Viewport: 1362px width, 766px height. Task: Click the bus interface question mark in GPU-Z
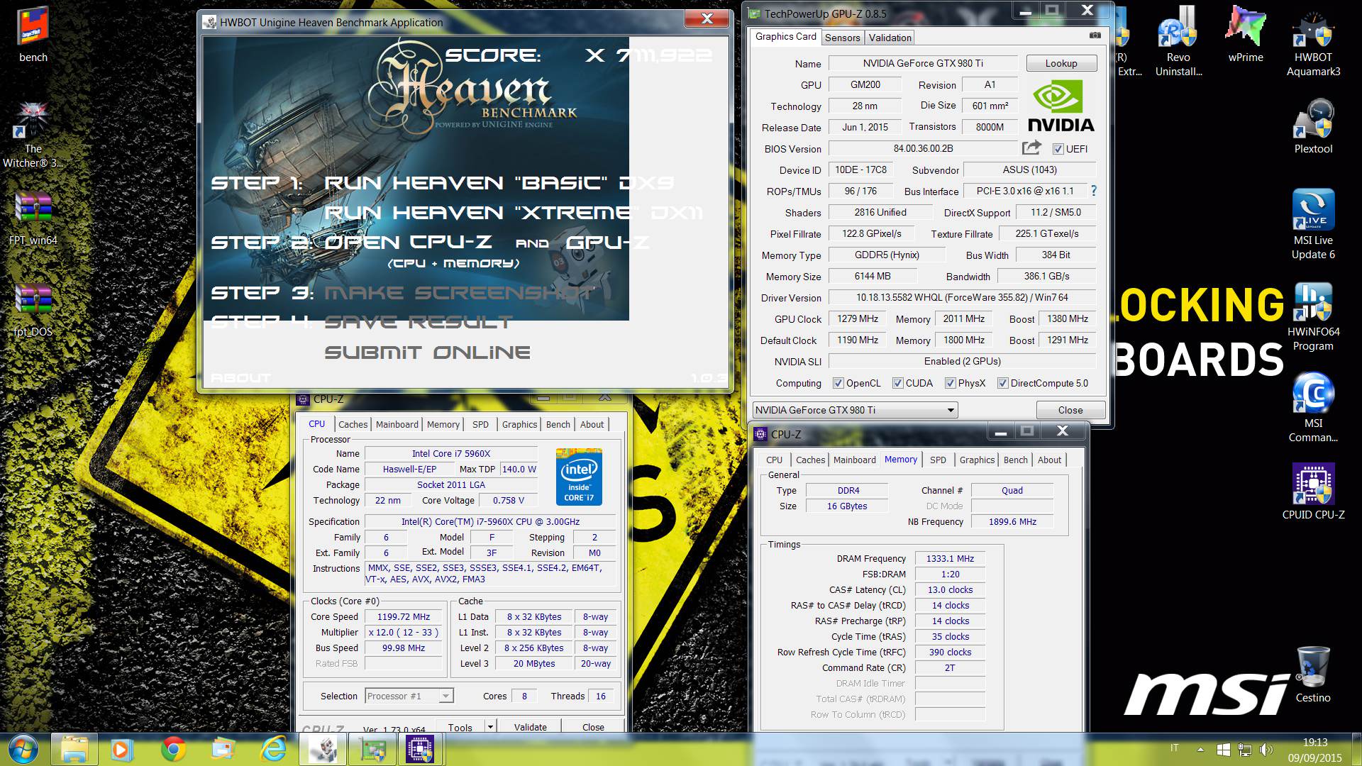(1093, 191)
